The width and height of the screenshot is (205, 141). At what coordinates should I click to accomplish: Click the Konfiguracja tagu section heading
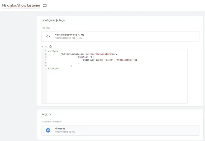[53, 20]
